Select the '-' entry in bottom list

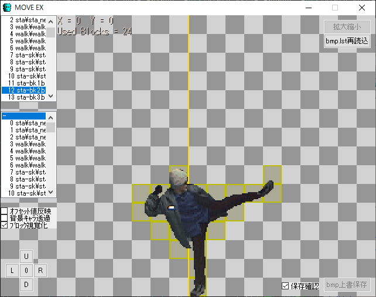[x=23, y=116]
